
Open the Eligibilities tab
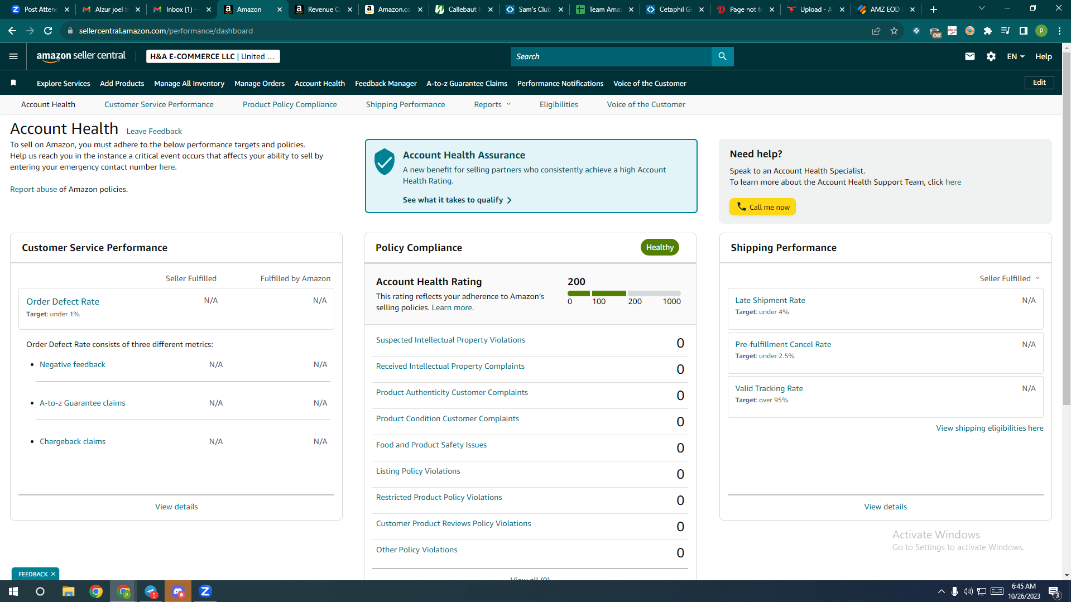point(559,104)
